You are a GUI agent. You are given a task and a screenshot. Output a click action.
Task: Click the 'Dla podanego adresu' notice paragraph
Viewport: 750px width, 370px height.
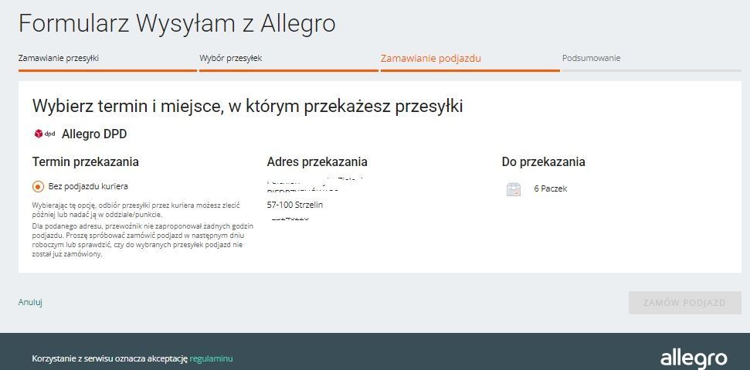pos(143,240)
